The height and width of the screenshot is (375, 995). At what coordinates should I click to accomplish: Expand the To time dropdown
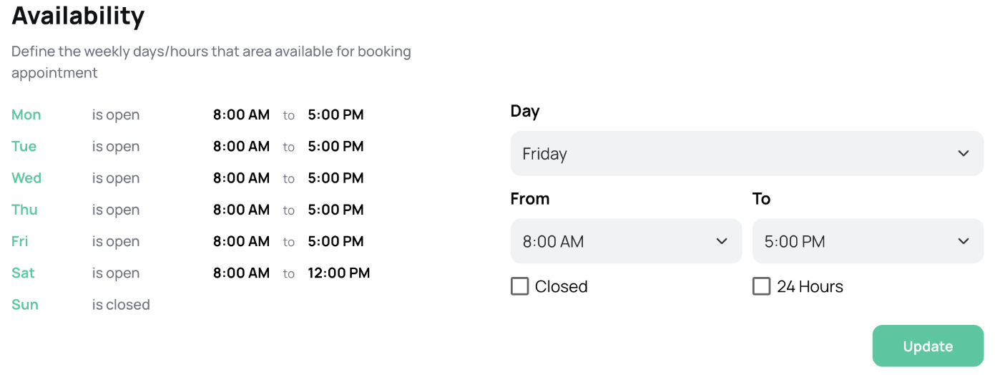[x=867, y=241]
